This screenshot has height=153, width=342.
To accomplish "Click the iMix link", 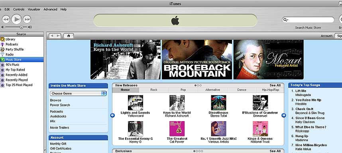I will pos(53,121).
